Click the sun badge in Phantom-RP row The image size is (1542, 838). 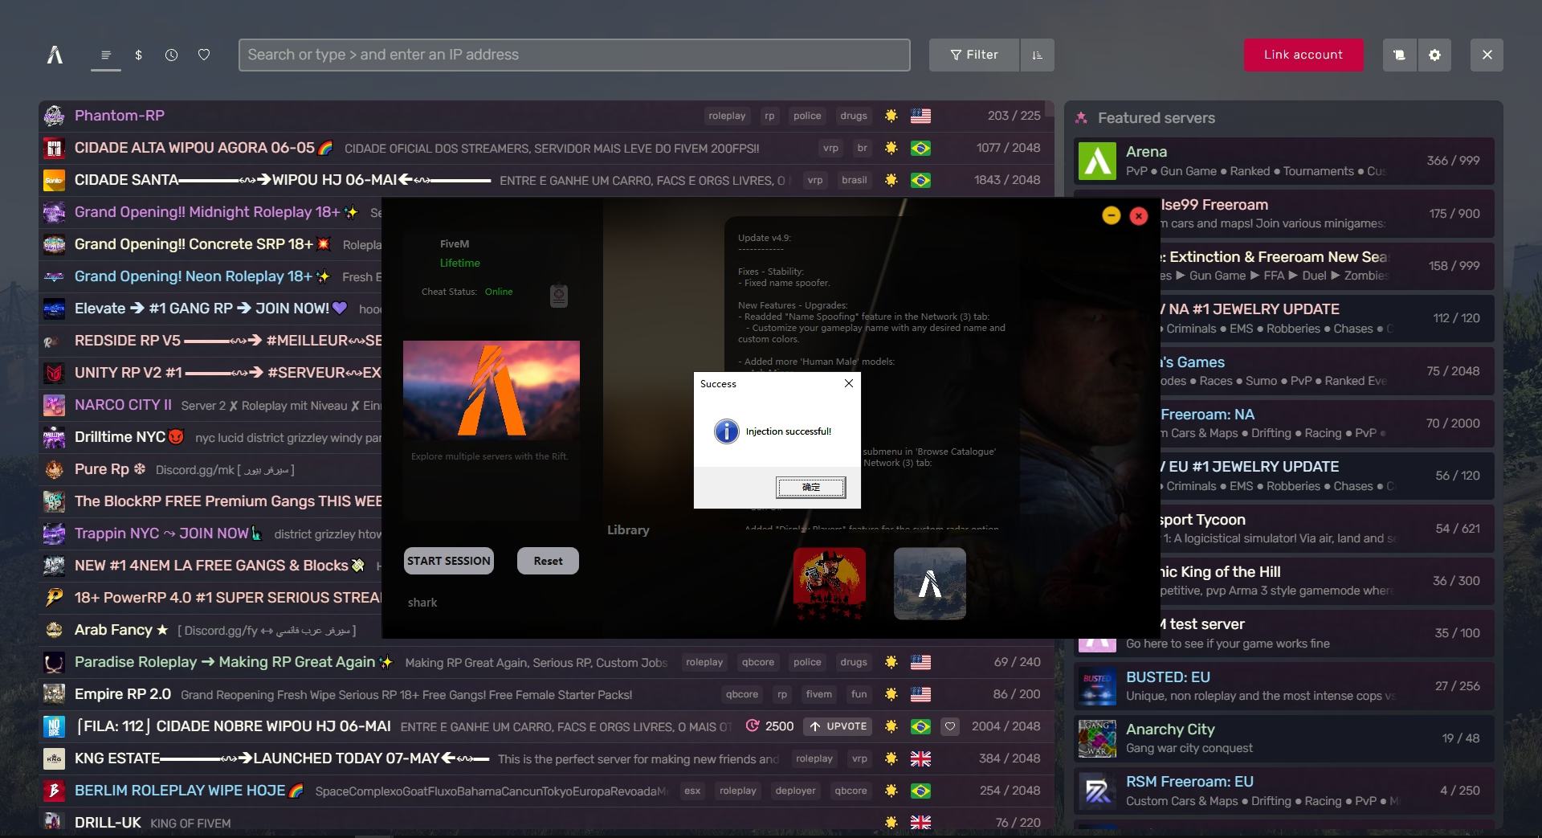click(x=891, y=116)
